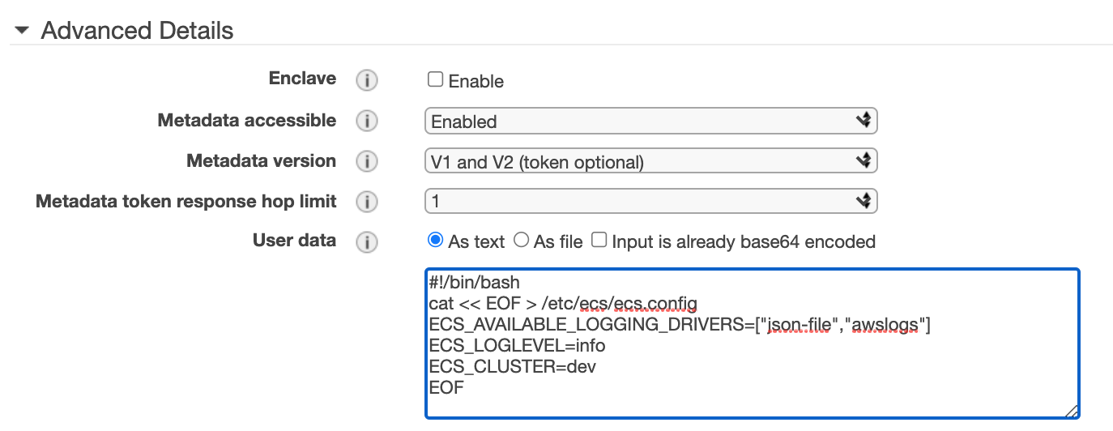This screenshot has height=431, width=1113.
Task: Click the User data info icon
Action: click(368, 241)
